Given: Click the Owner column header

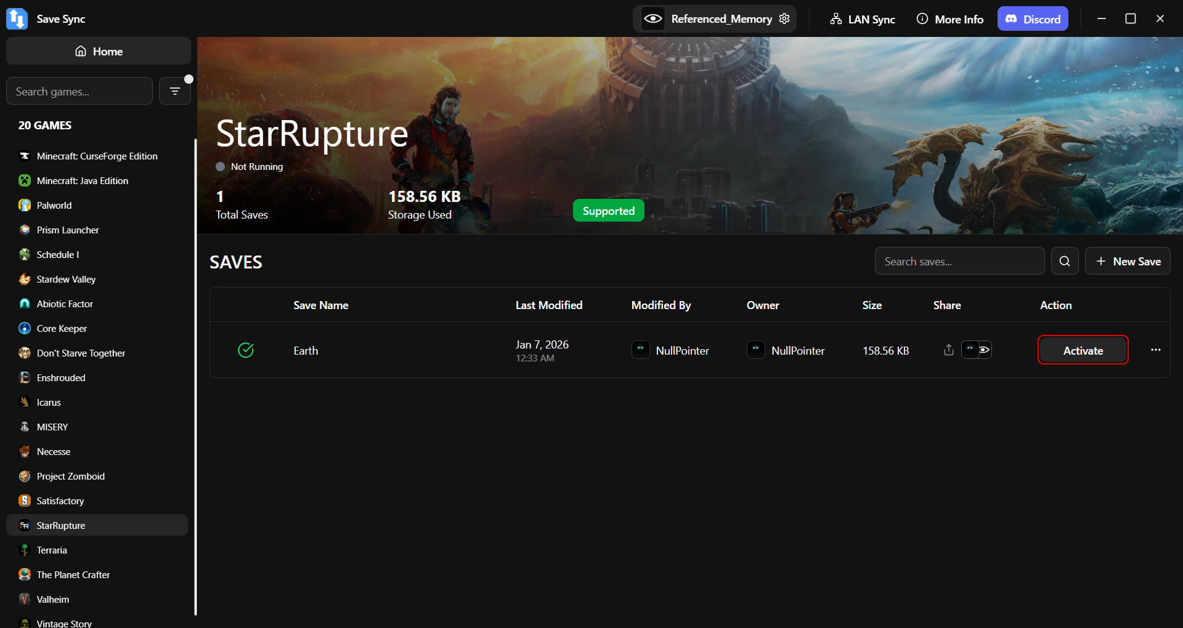Looking at the screenshot, I should (x=763, y=305).
